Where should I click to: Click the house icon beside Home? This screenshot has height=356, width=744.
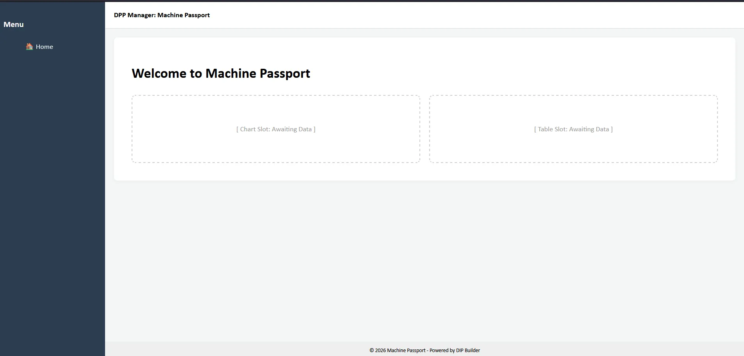tap(29, 47)
